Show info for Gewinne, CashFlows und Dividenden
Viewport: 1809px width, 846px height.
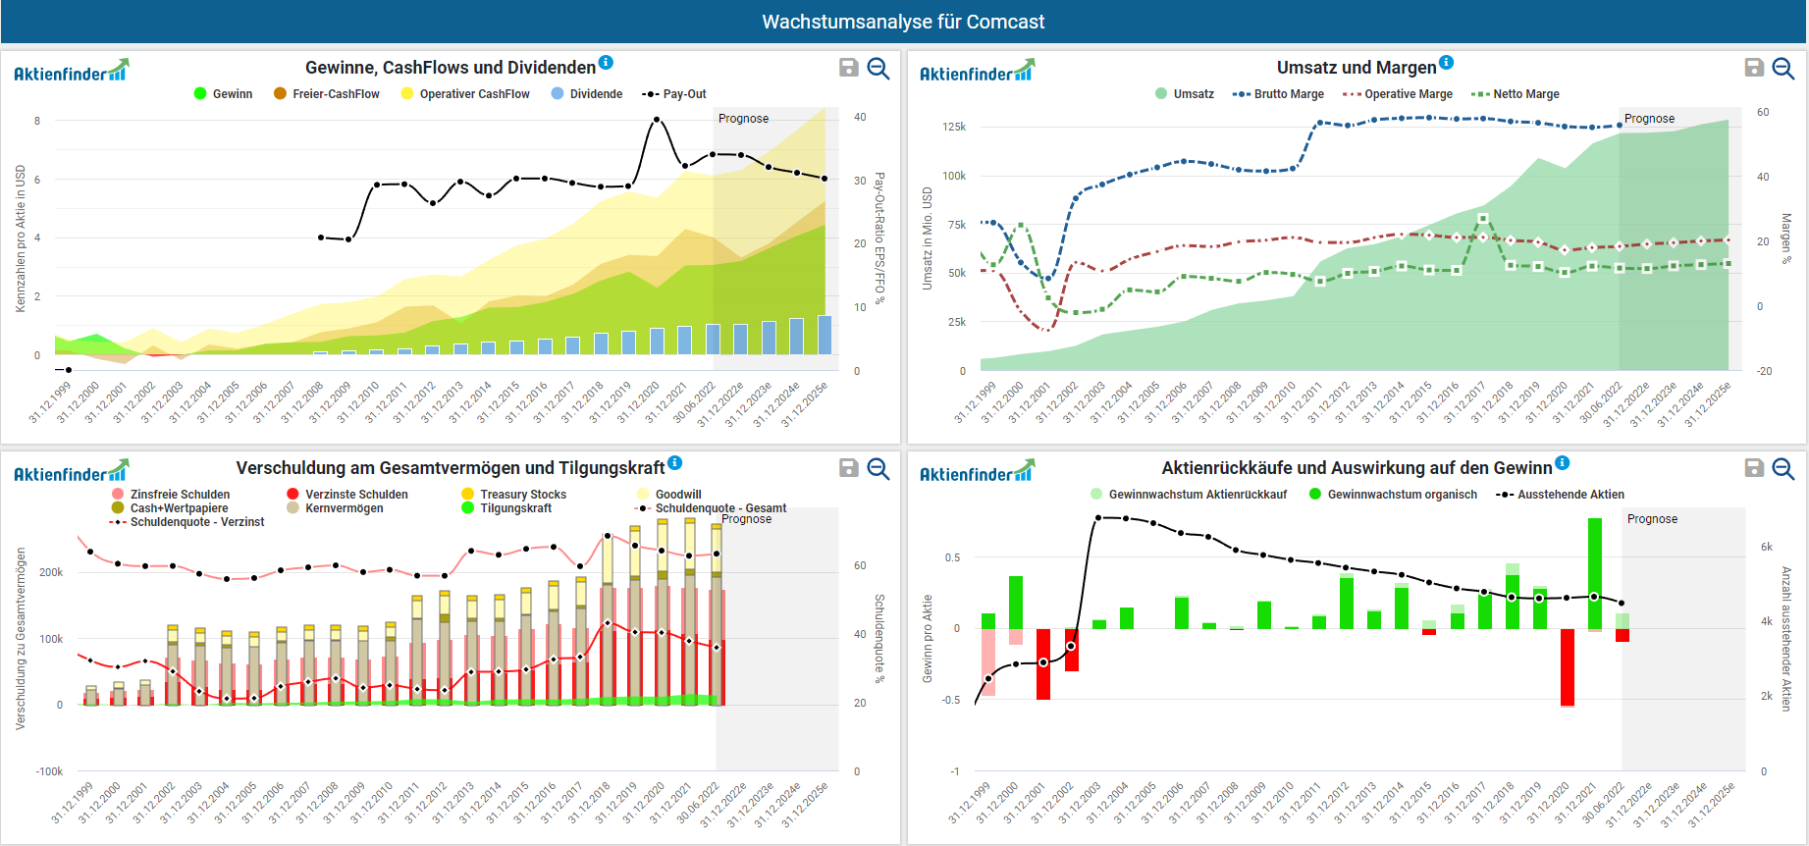click(606, 63)
